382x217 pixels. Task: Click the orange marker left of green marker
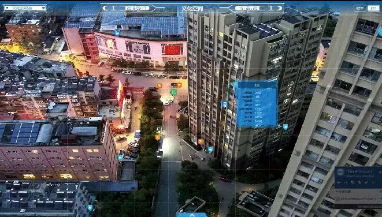[160, 85]
